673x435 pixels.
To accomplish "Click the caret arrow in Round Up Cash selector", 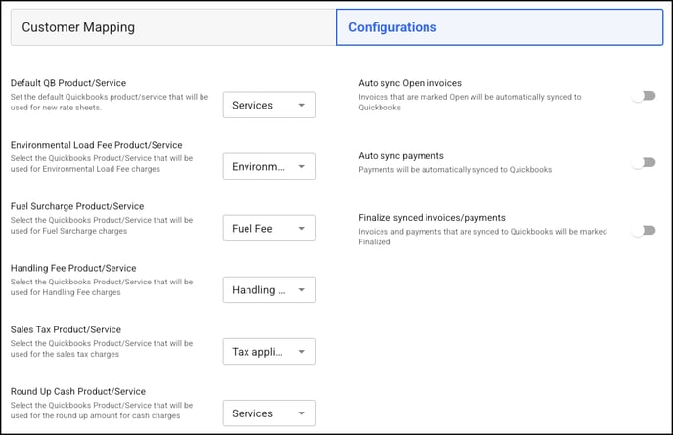I will pos(301,413).
